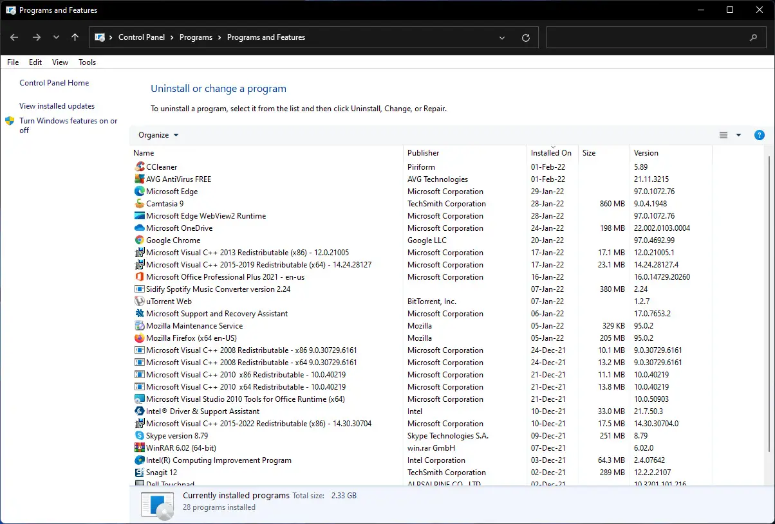The image size is (775, 524).
Task: Select Microsoft Visual C++ 2015-2019 Redistributable (x64) row
Action: point(421,265)
